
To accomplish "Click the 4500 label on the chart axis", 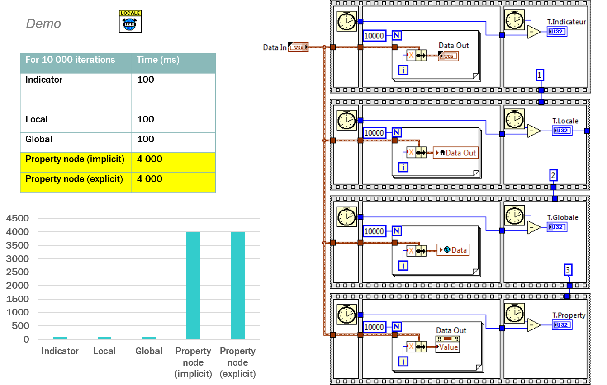I will coord(18,218).
